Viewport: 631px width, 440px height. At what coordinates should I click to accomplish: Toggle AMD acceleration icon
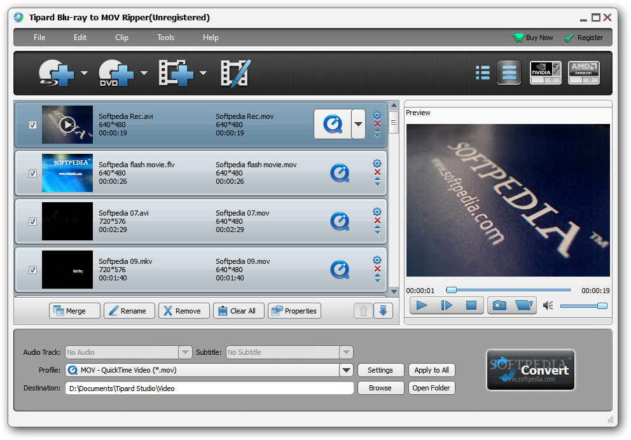(583, 72)
